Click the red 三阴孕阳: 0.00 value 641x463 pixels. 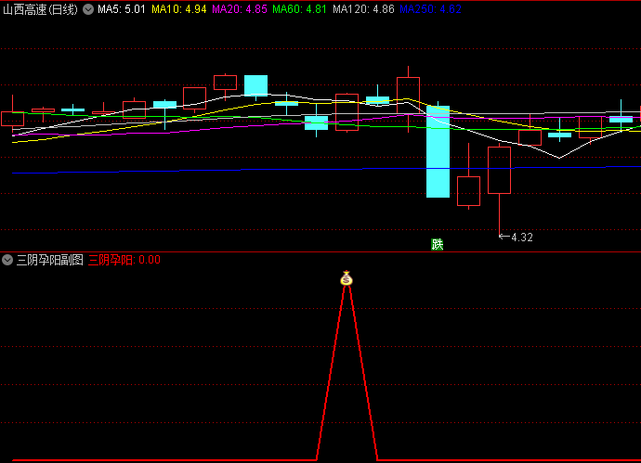coord(124,260)
